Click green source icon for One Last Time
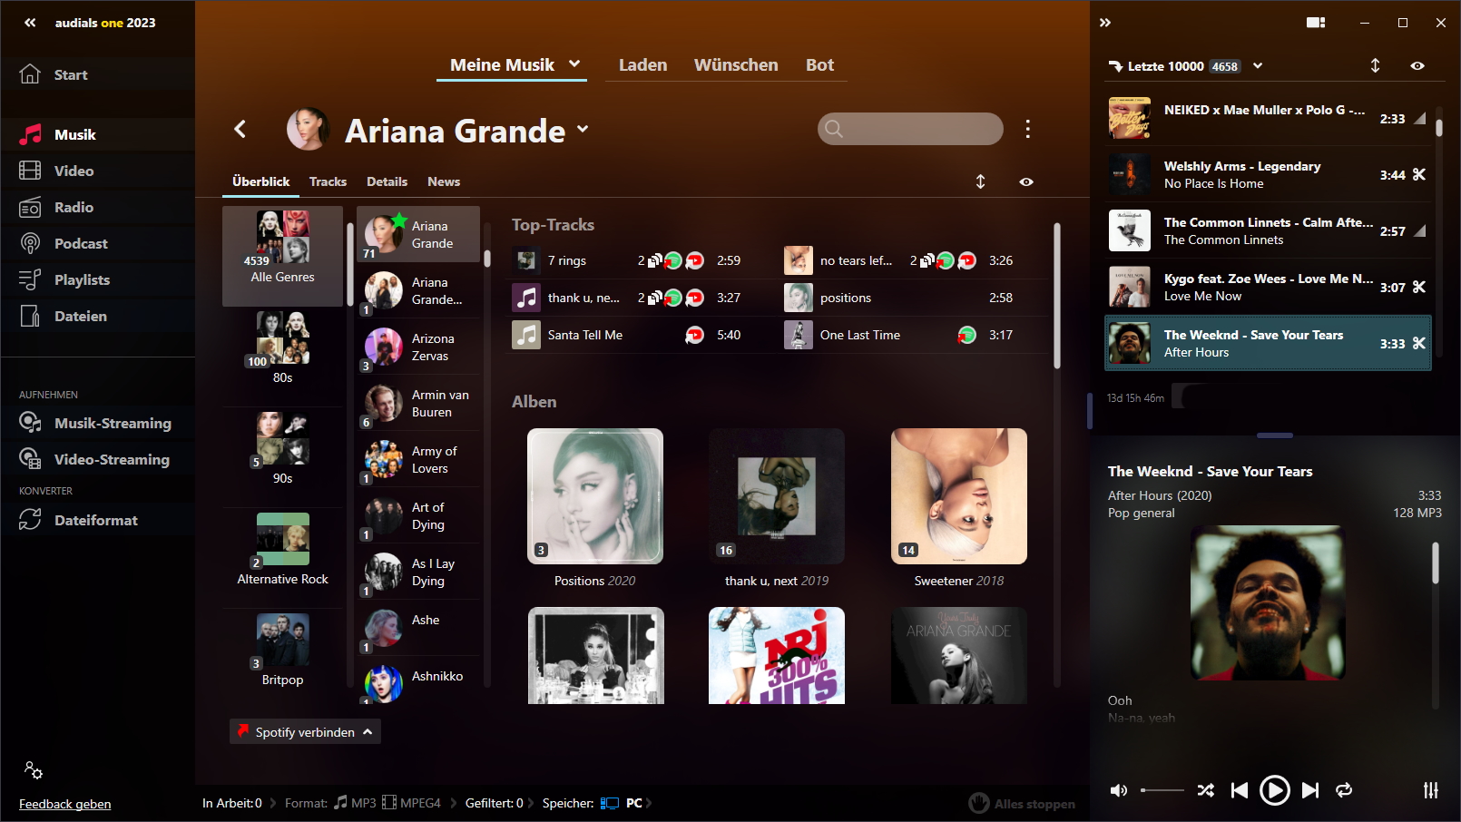1461x822 pixels. (966, 335)
